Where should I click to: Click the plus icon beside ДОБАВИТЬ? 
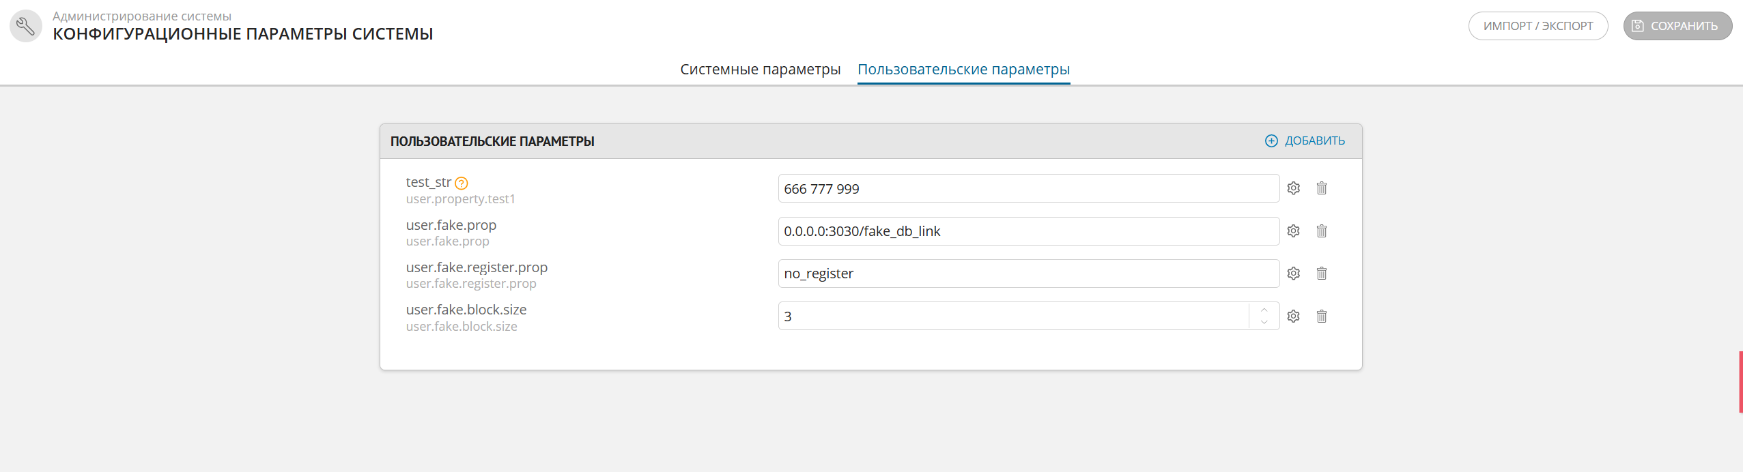[x=1271, y=140]
